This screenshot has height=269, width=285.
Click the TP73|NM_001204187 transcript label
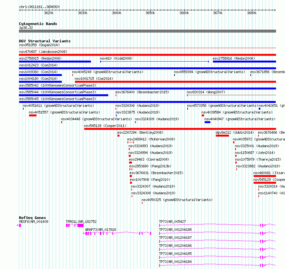175,238
